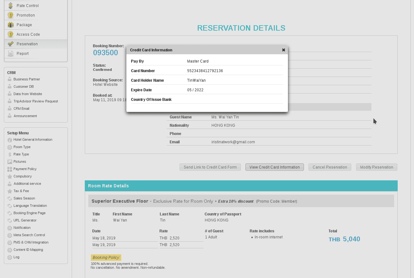Open the Customer DB link
Screen dimensions: 414x278
[23, 87]
